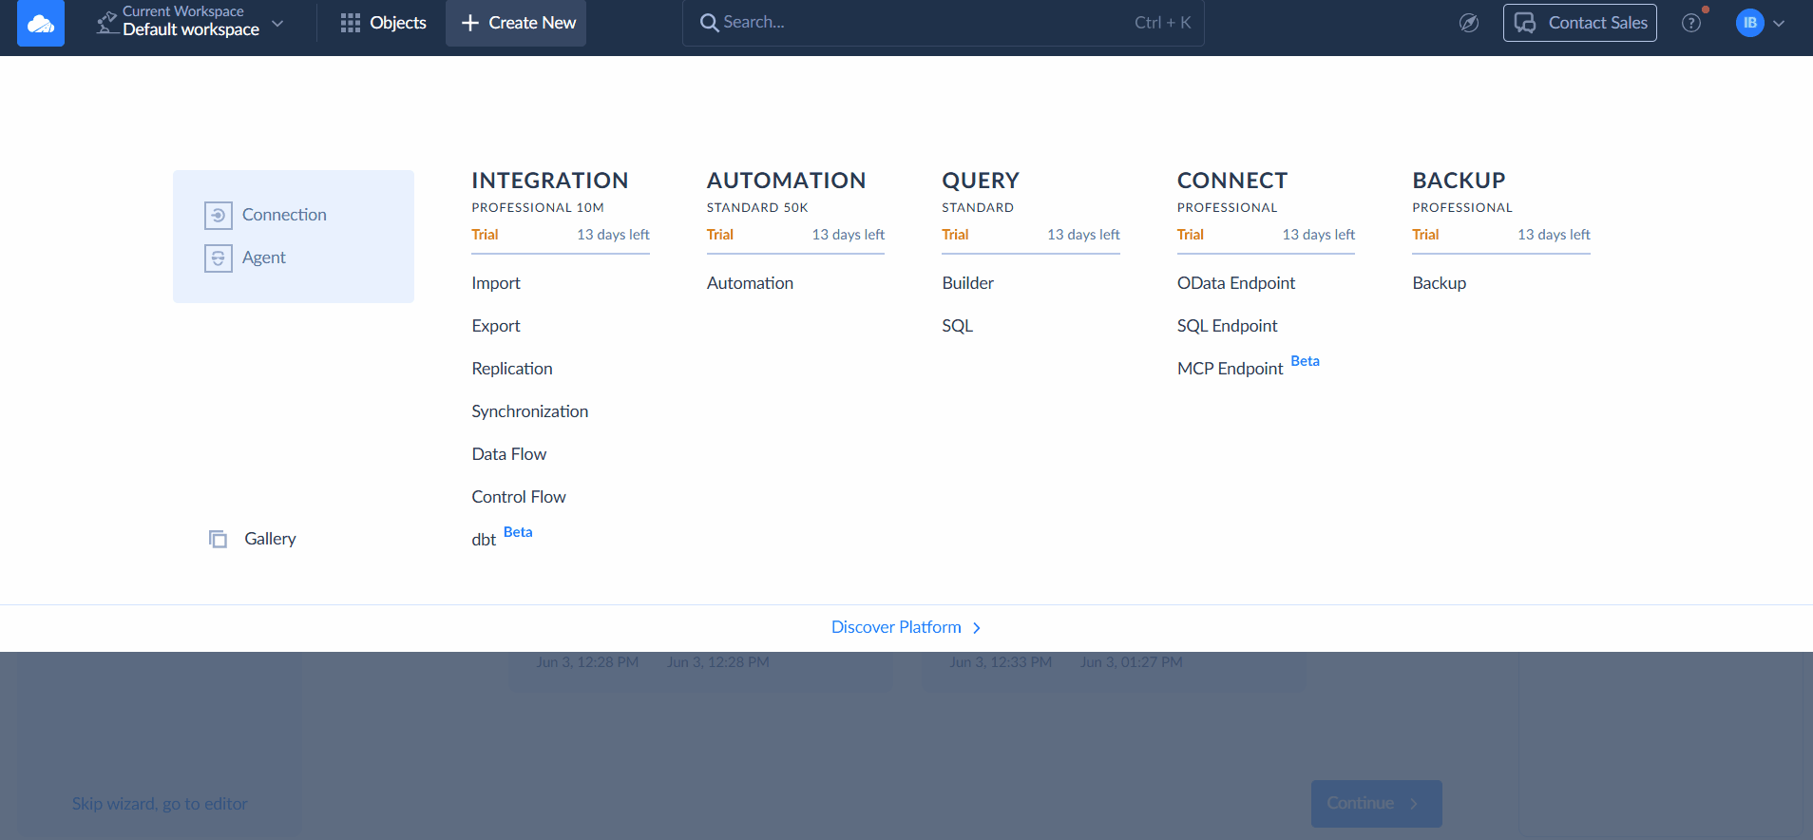Choose OData Endpoint under Connect
The width and height of the screenshot is (1813, 840).
click(x=1236, y=283)
